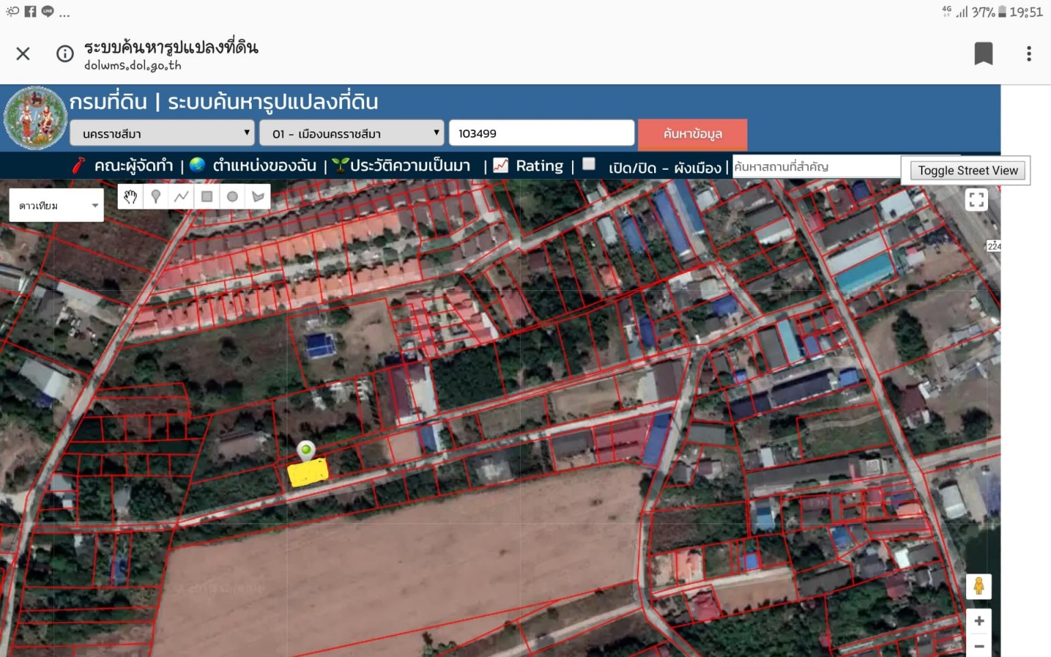The image size is (1051, 657).
Task: Open ประวัติความเป็นมา history link
Action: pyautogui.click(x=410, y=166)
